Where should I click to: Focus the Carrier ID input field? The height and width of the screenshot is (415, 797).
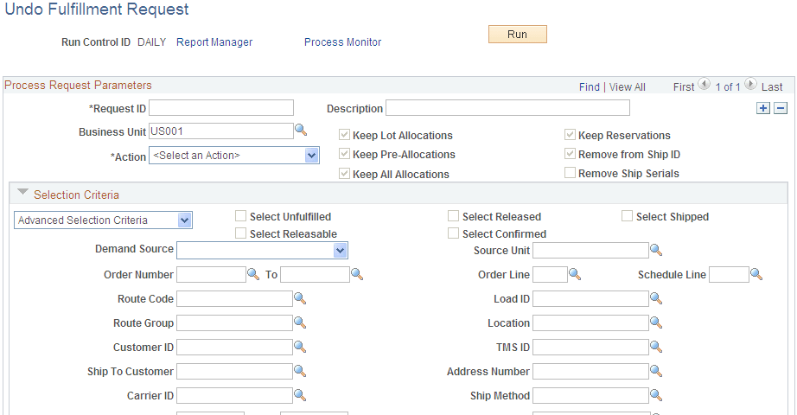click(x=235, y=396)
